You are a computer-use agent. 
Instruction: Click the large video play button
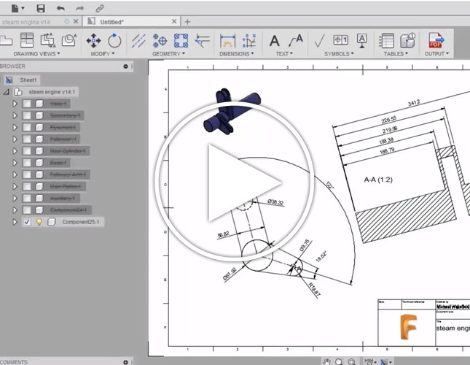[235, 182]
